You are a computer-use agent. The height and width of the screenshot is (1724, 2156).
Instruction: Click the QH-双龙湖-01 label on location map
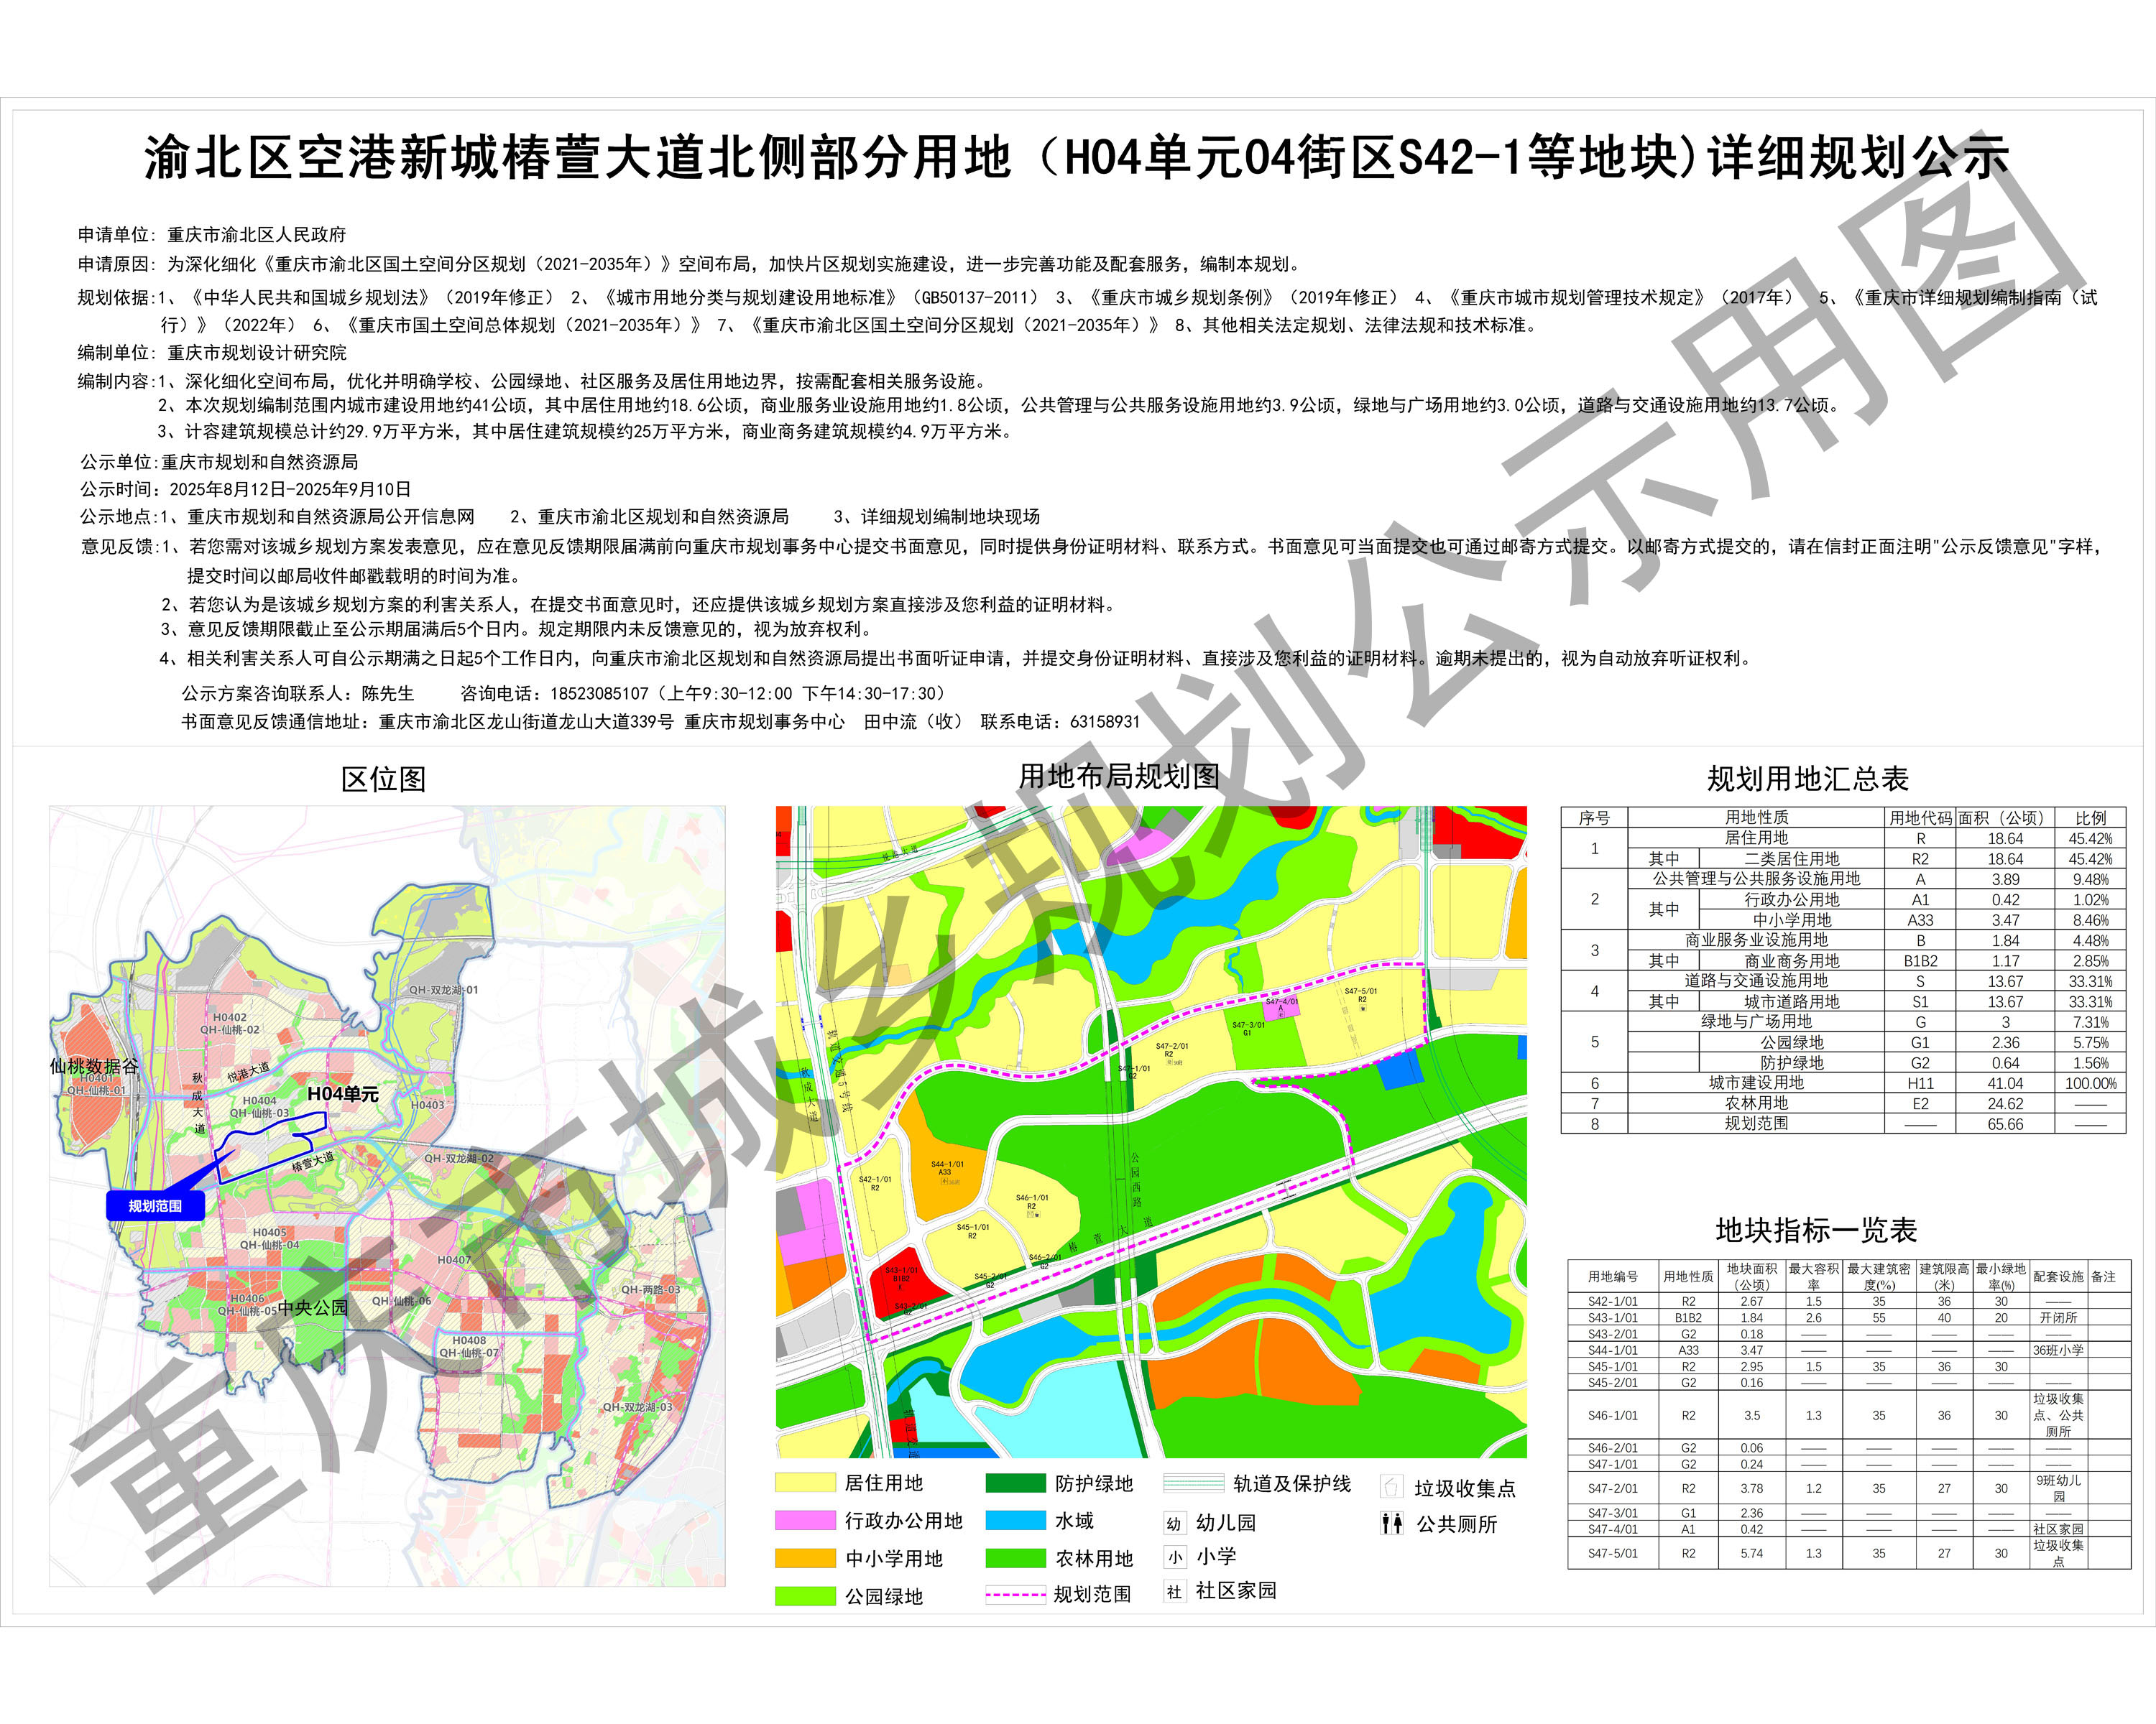443,989
